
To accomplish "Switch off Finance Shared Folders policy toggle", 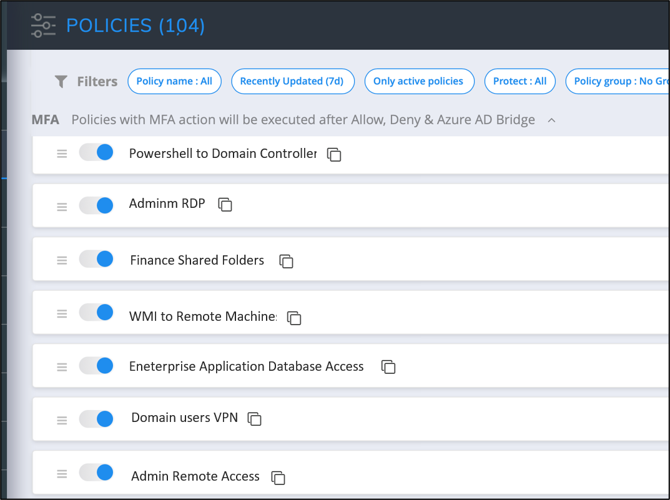I will coord(96,259).
